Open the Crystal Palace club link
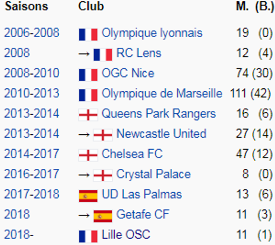The height and width of the screenshot is (245, 275). pos(154,174)
